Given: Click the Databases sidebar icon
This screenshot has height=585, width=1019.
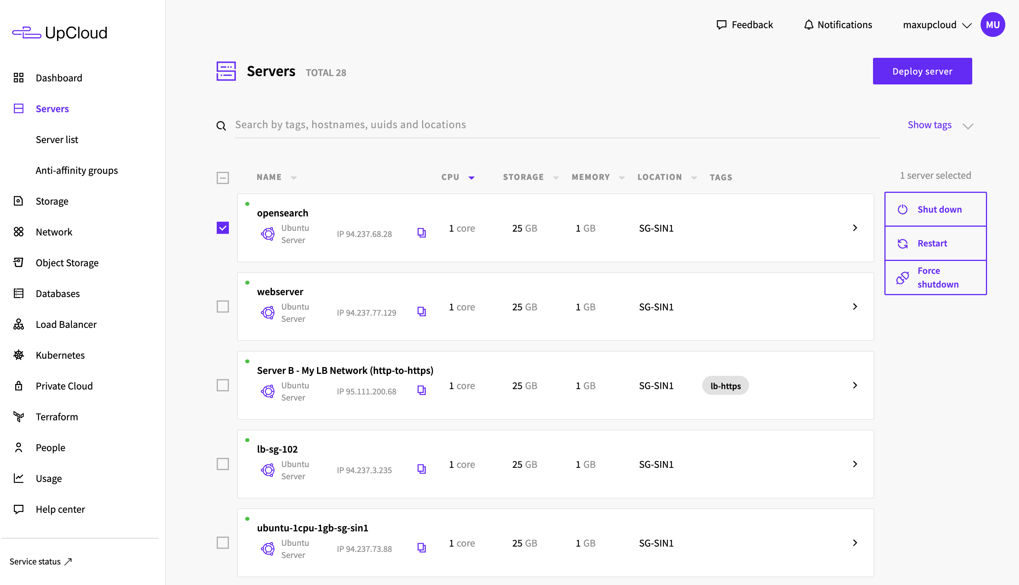Looking at the screenshot, I should (19, 293).
